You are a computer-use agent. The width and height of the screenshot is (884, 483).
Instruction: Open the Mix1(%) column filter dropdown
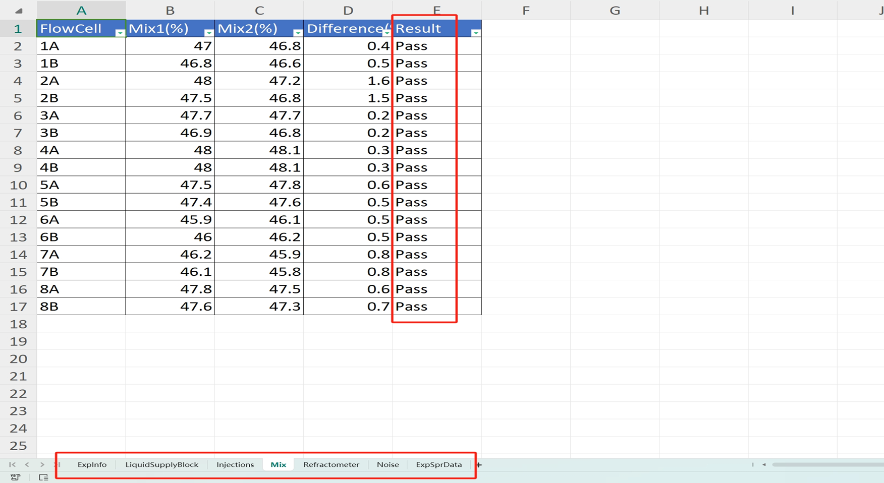(208, 33)
